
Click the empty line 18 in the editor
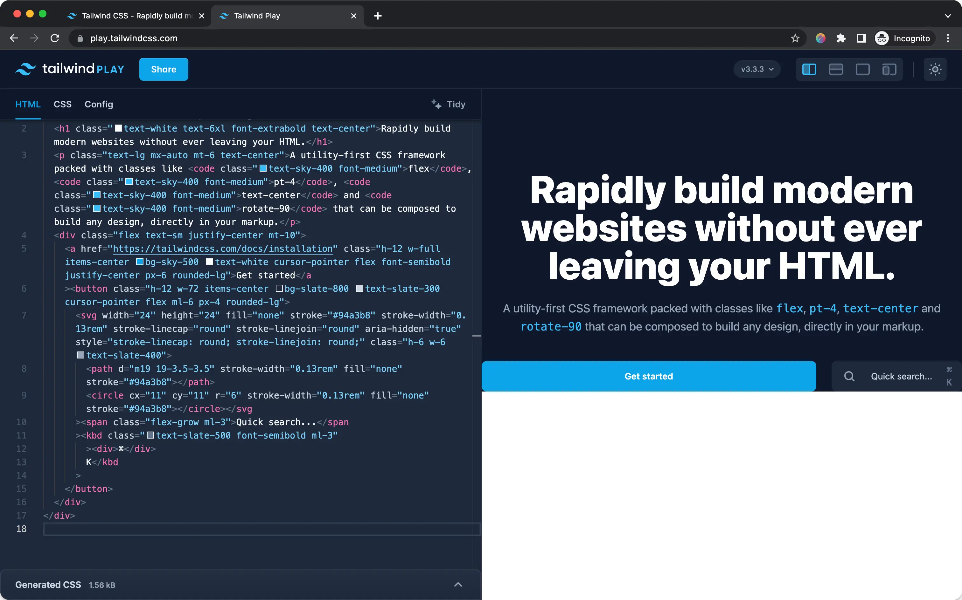click(261, 528)
